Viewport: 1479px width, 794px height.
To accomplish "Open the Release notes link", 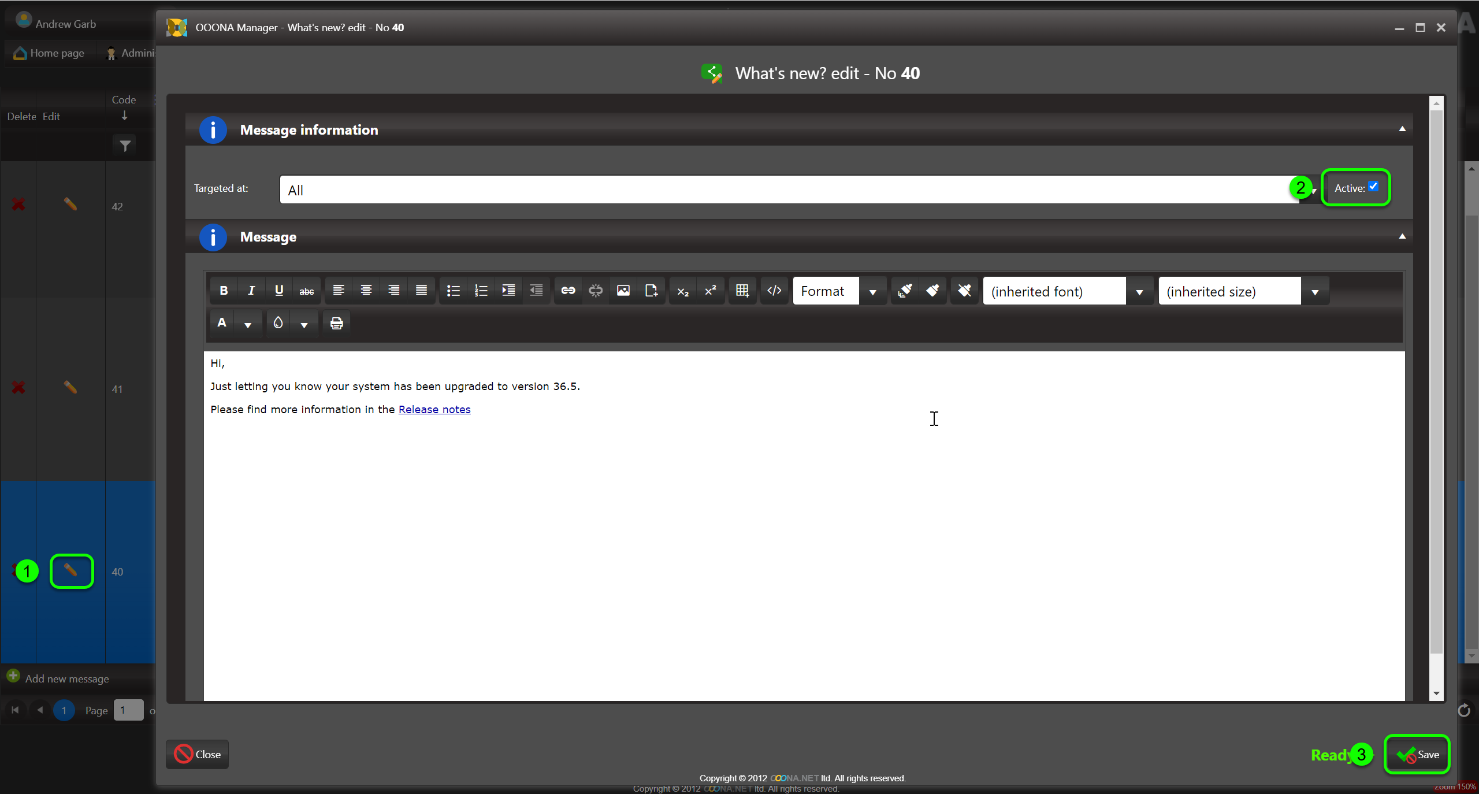I will 434,410.
